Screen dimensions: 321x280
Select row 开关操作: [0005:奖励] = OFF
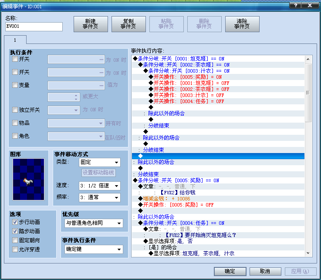(x=218, y=205)
